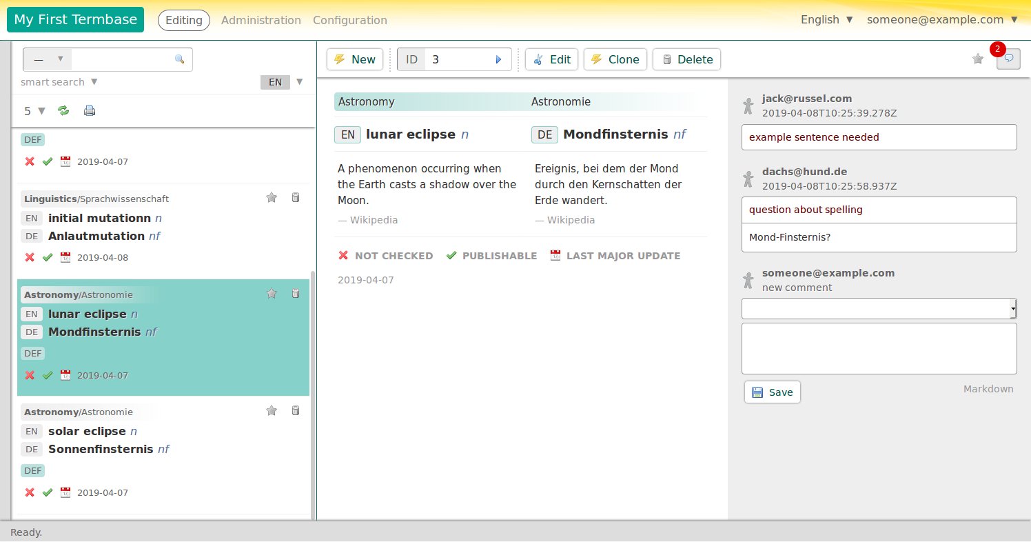Click the Save comment button
Viewport: 1031px width, 542px height.
click(x=773, y=392)
